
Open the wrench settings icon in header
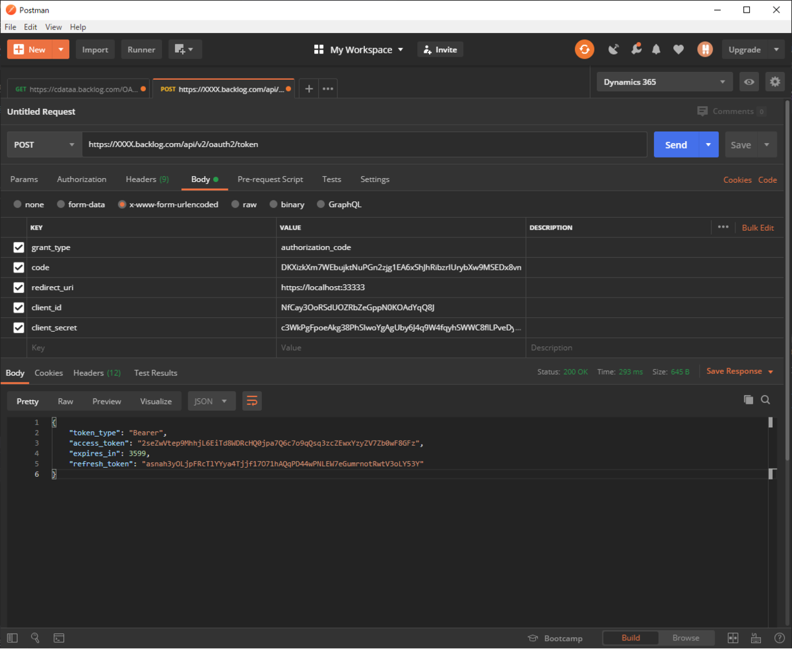pos(636,49)
